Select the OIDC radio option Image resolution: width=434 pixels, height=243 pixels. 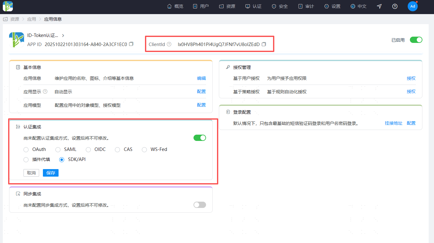pos(88,150)
